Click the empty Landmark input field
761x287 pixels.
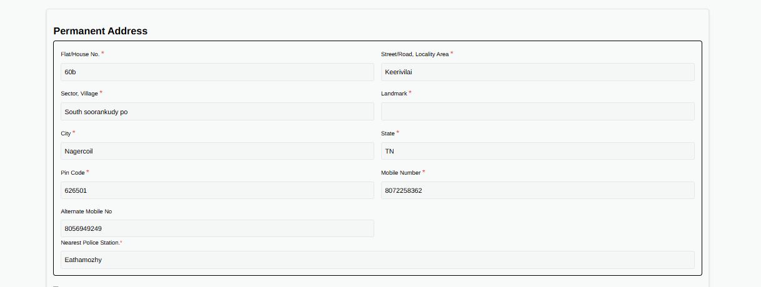[x=537, y=112]
